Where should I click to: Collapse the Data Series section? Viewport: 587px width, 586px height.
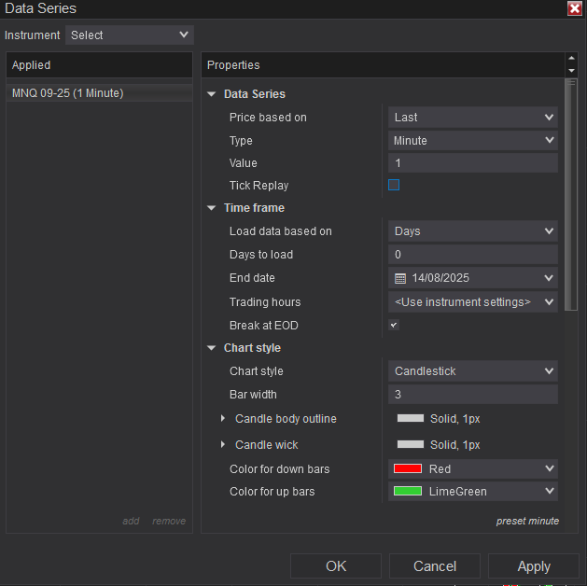[212, 94]
